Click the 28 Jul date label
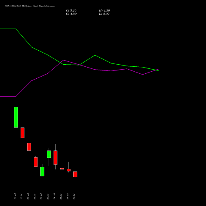206x206 pixels. (68, 196)
